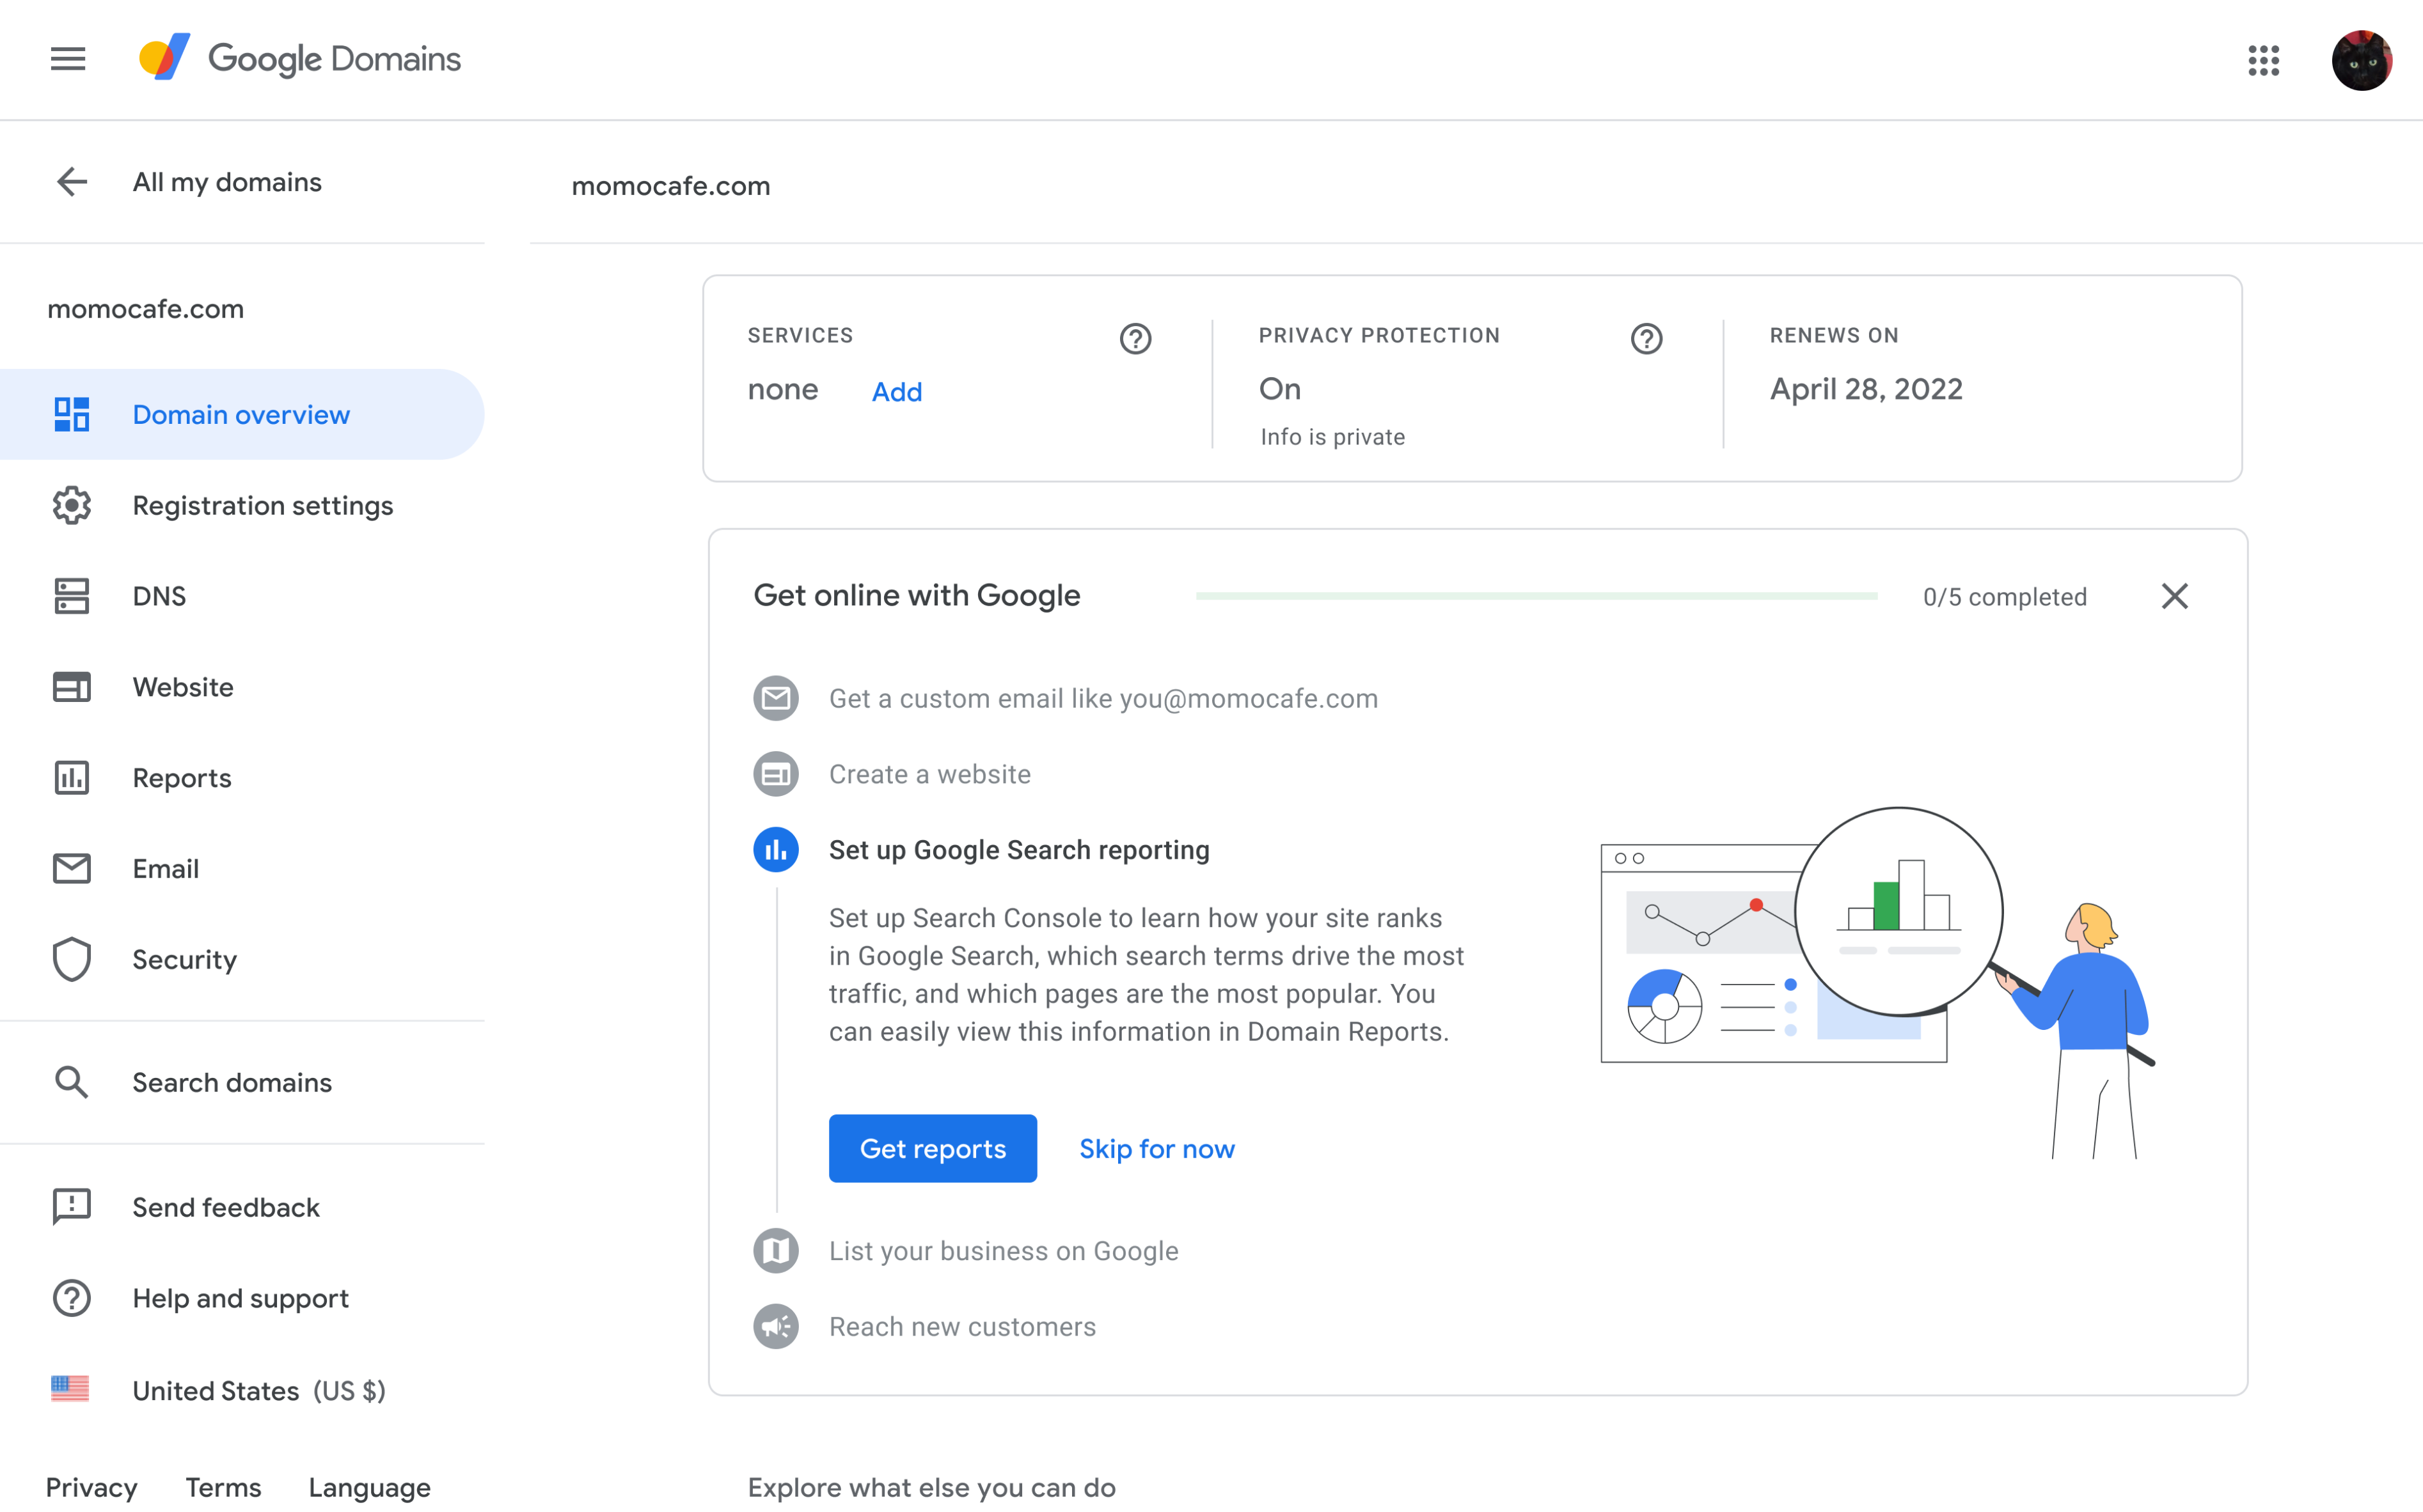This screenshot has height=1512, width=2423.
Task: Expand the Reach new customers step
Action: pos(963,1326)
